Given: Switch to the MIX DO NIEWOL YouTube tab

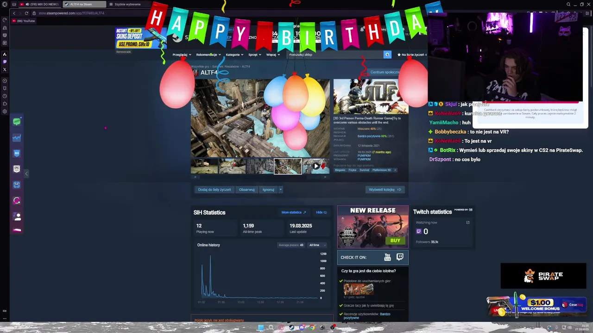Looking at the screenshot, I should (x=39, y=4).
